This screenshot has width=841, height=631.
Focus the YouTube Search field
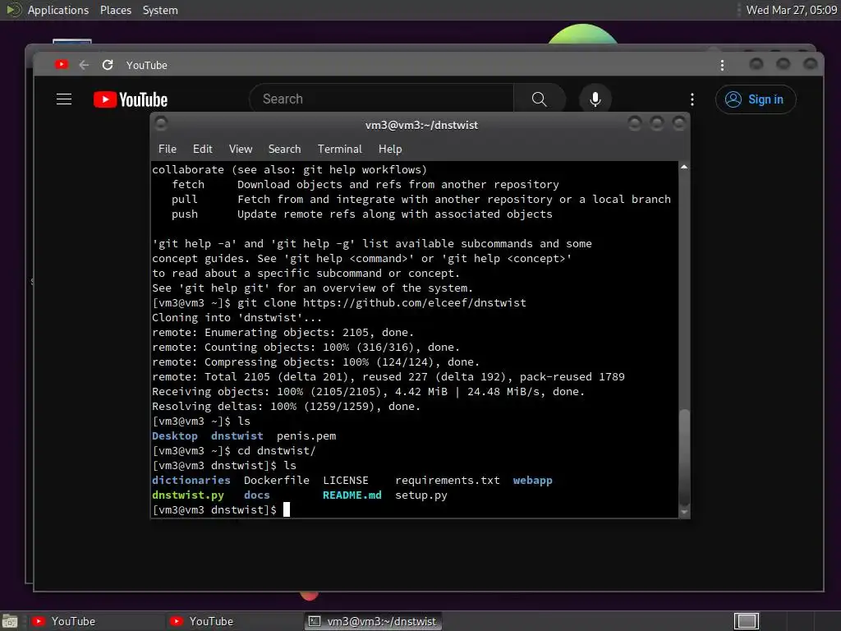click(382, 99)
